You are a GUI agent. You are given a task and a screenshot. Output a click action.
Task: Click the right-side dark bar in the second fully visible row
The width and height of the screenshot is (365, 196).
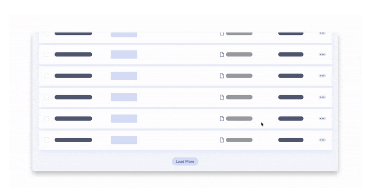click(291, 76)
